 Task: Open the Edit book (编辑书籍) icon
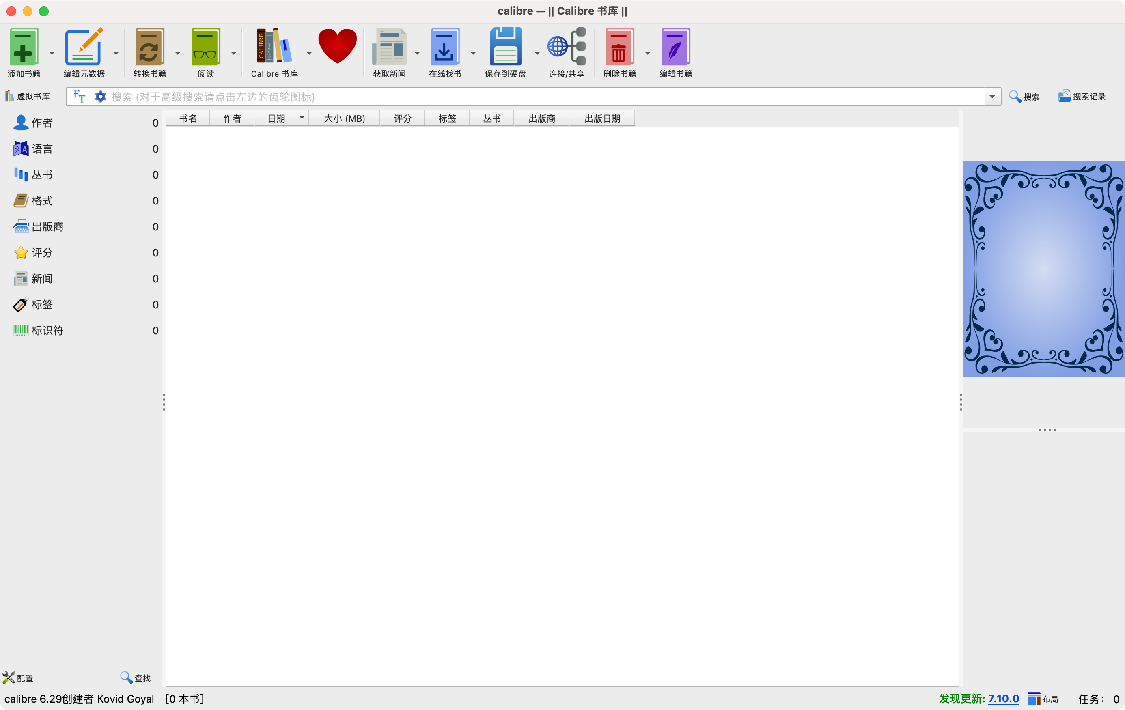(x=676, y=47)
